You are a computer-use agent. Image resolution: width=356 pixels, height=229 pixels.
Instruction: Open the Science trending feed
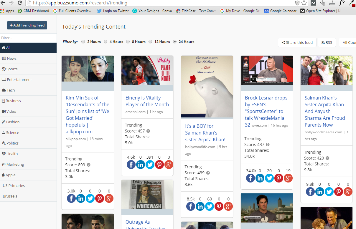[x=28, y=132]
